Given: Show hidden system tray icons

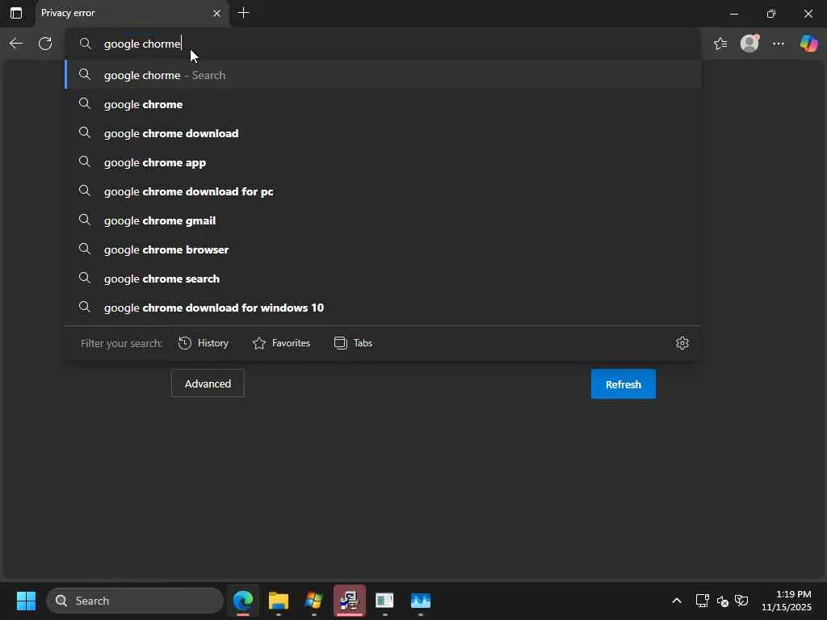Looking at the screenshot, I should coord(677,601).
